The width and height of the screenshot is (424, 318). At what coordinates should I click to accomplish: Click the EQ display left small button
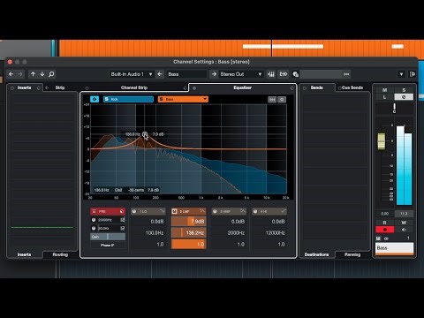272,100
